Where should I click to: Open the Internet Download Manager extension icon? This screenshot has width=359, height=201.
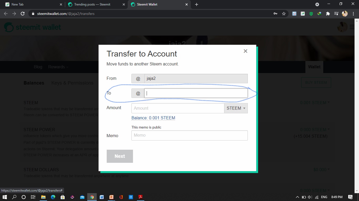click(319, 14)
